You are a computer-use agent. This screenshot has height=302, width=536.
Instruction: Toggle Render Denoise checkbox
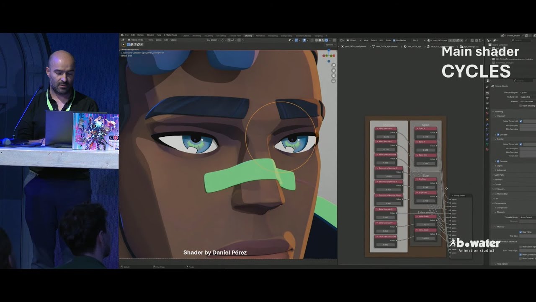click(498, 161)
